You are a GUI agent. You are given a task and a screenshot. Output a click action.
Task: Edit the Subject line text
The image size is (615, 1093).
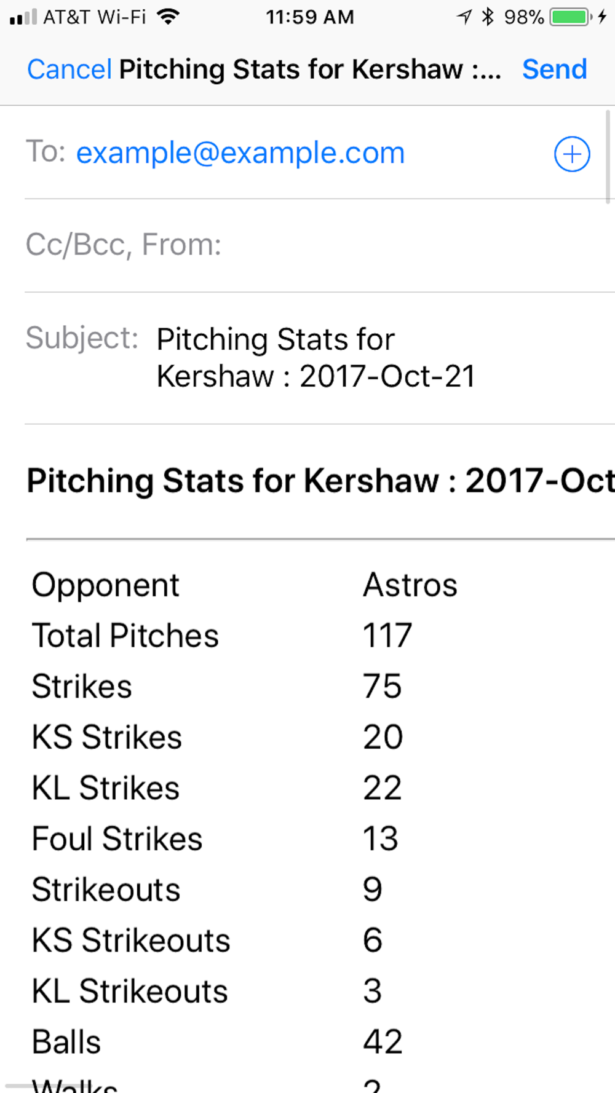(x=316, y=358)
